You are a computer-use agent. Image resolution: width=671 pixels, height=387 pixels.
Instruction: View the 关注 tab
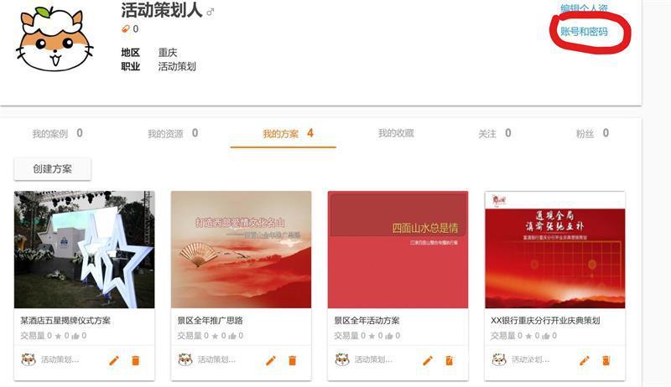pyautogui.click(x=495, y=134)
